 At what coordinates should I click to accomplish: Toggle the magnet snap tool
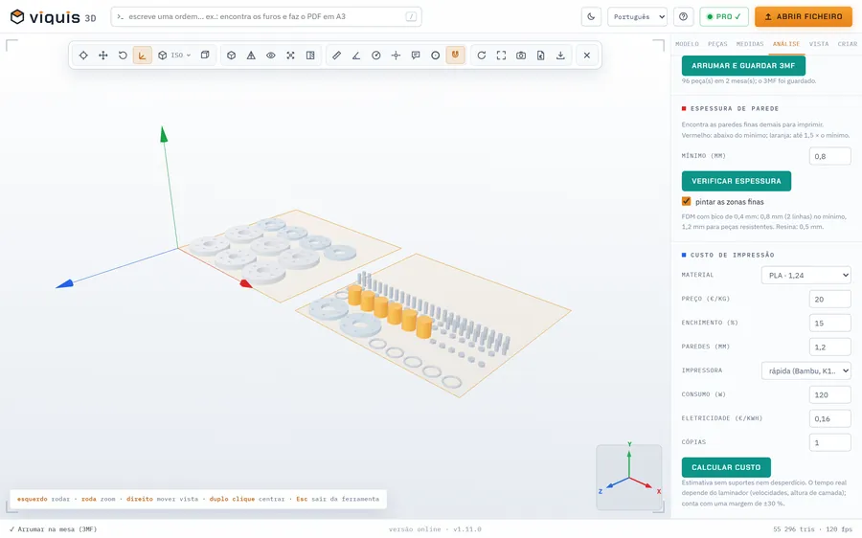455,56
